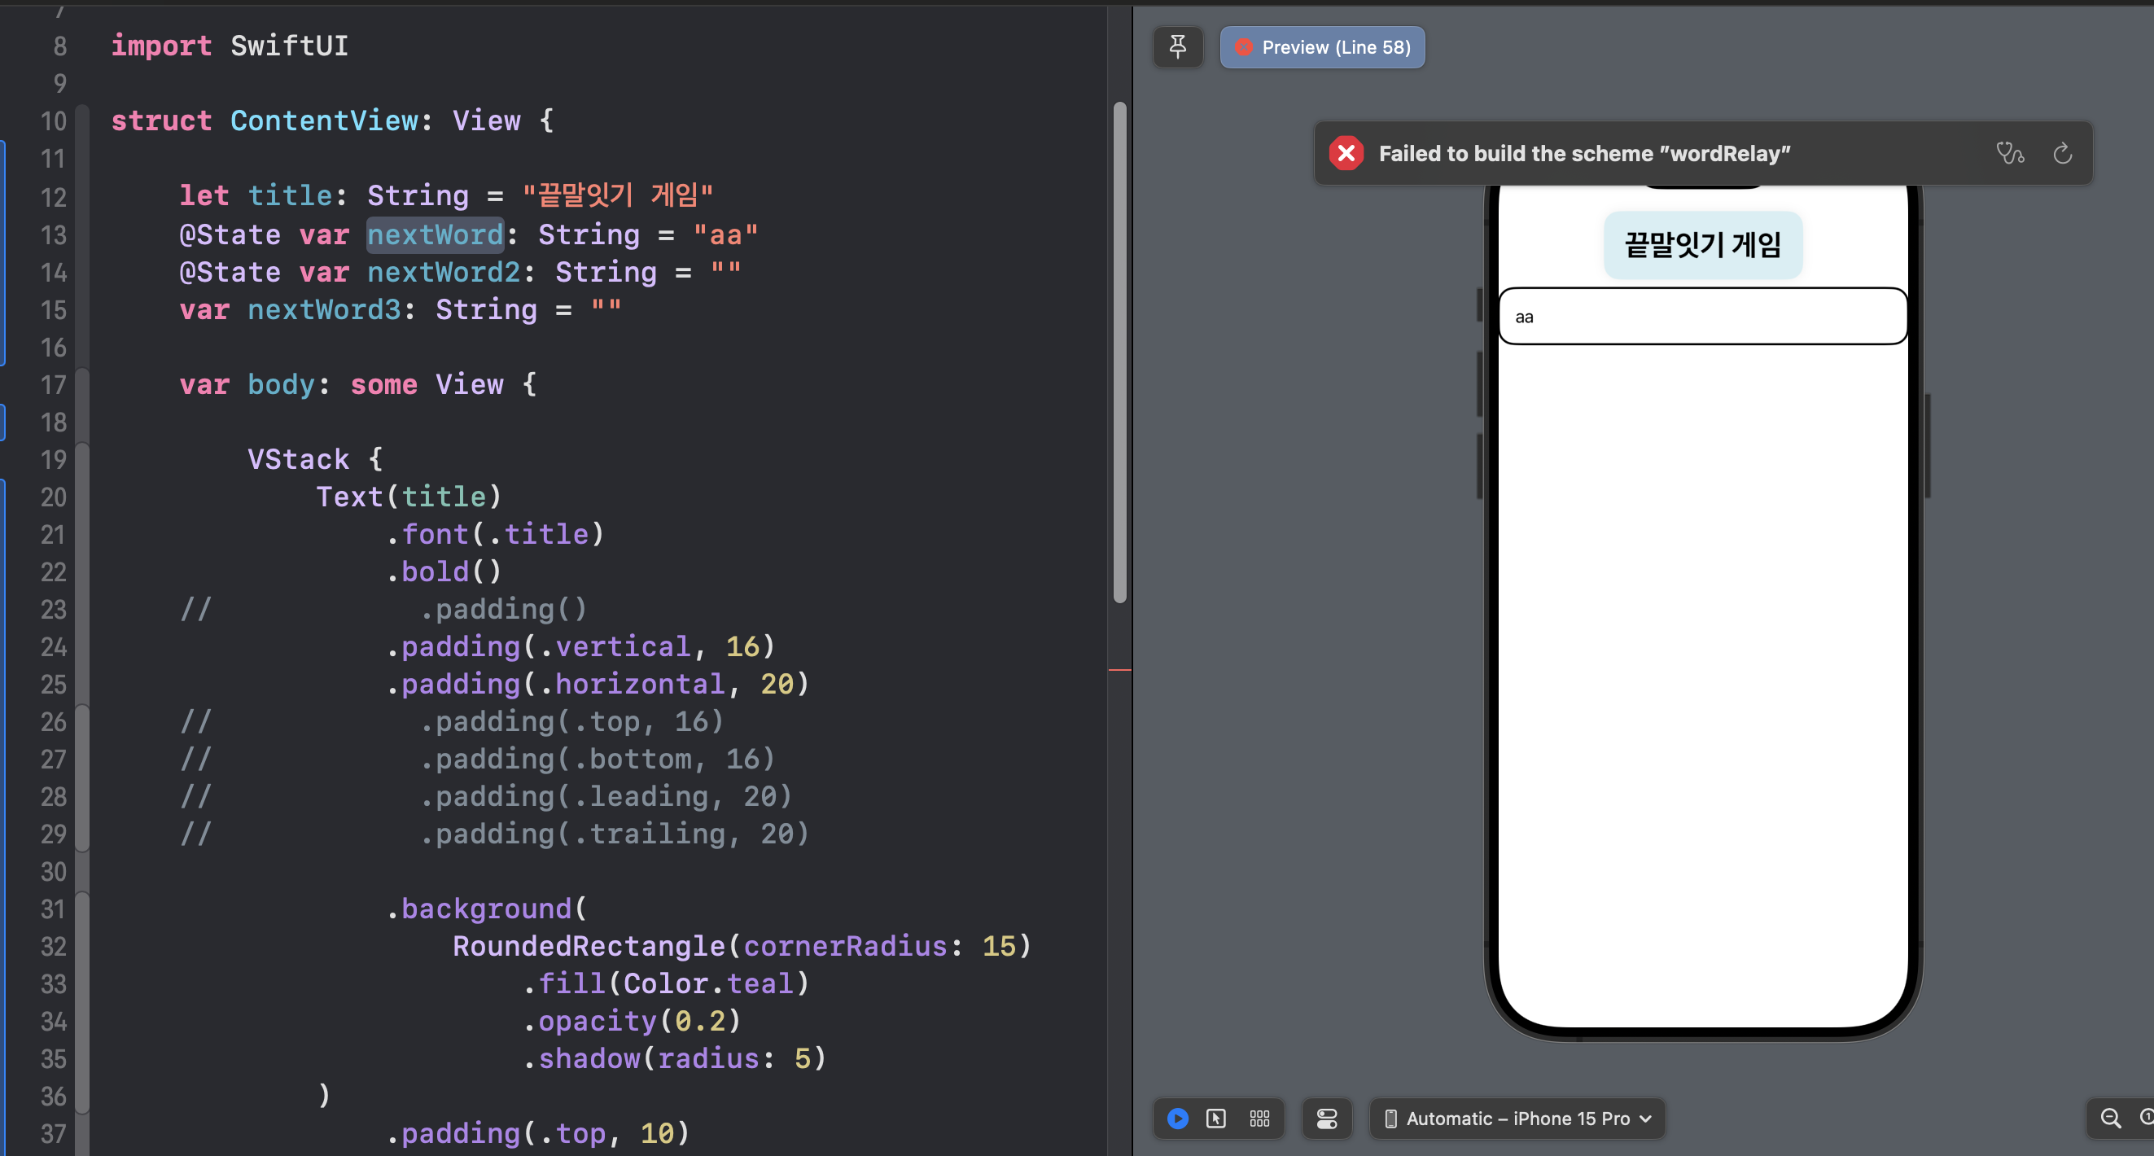2154x1156 pixels.
Task: Click the .bold() modifier
Action: point(444,572)
